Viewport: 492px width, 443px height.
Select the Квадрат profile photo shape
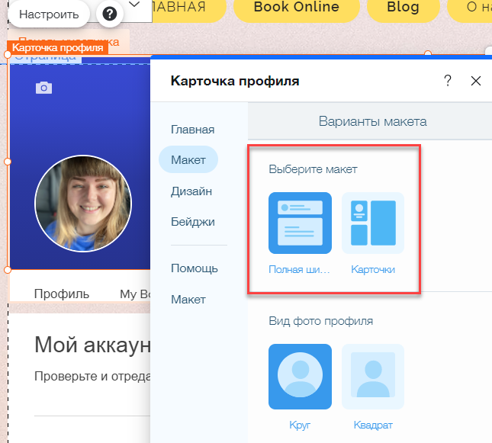pyautogui.click(x=373, y=377)
